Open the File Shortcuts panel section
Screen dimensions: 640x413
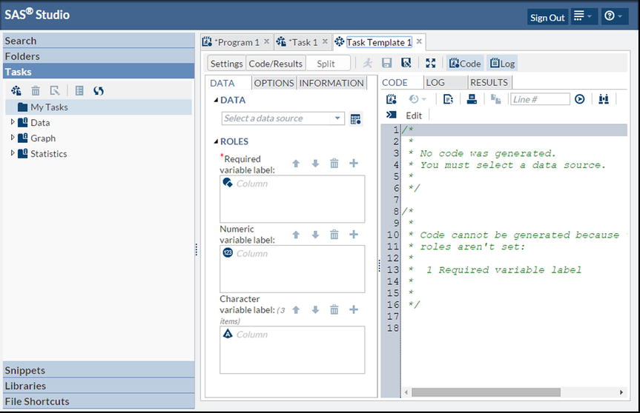pos(99,401)
